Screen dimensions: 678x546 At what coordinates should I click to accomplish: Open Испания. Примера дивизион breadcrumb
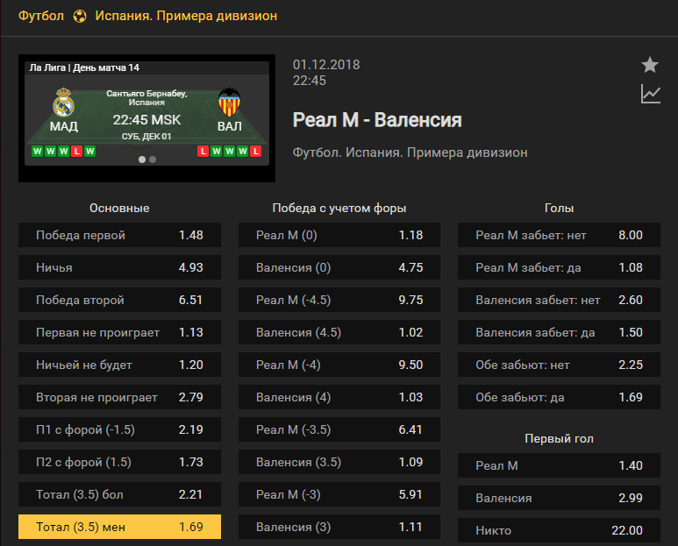pos(186,16)
